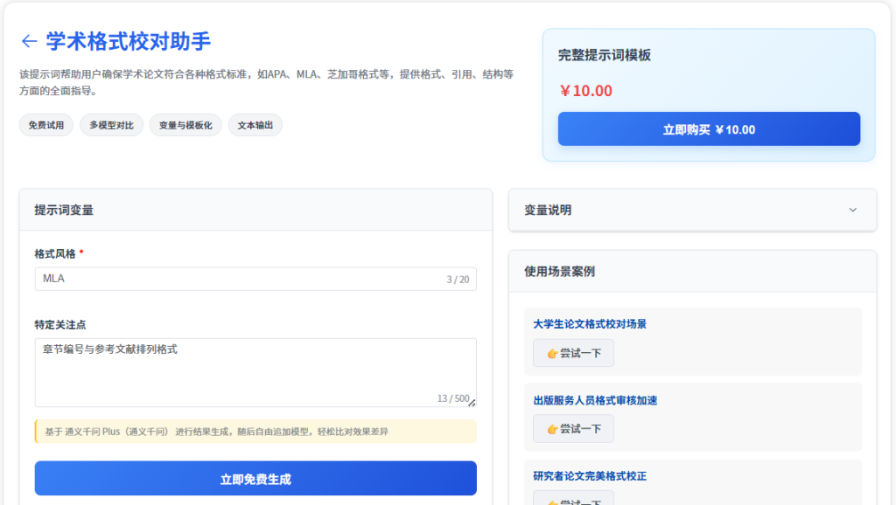The width and height of the screenshot is (896, 505).
Task: Click the back arrow beside the page title
Action: 29,41
